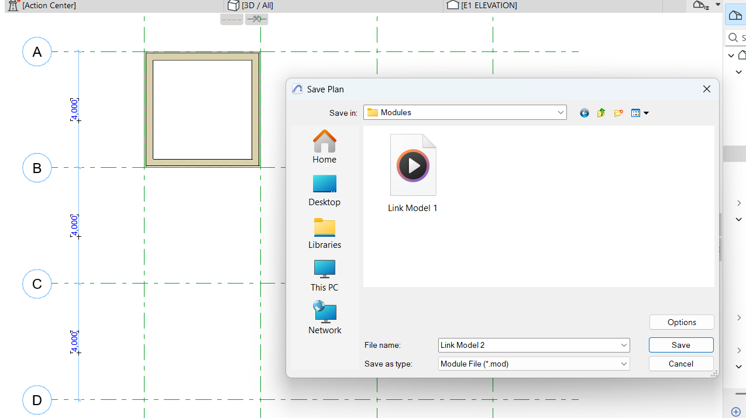746x418 pixels.
Task: Switch to the E1 ELEVATION tab
Action: coord(489,5)
